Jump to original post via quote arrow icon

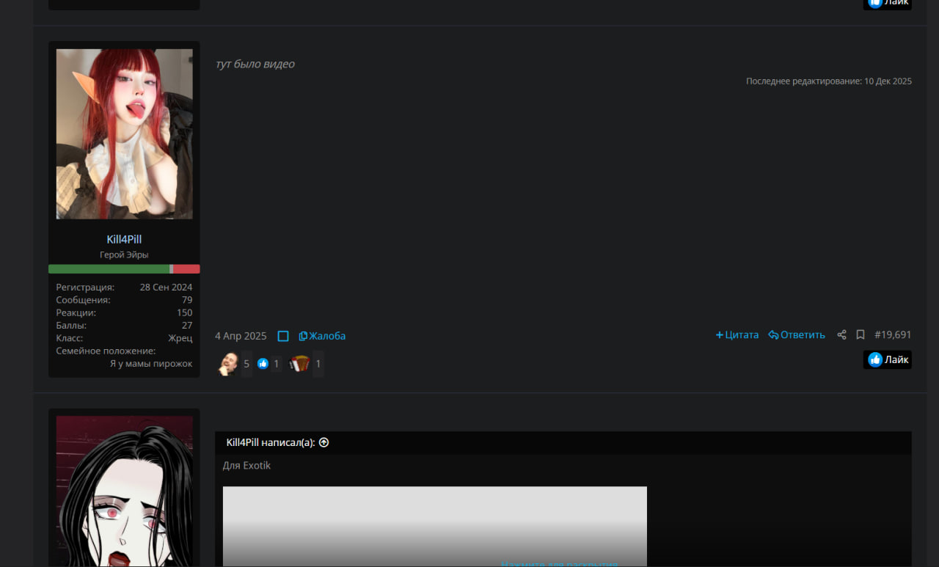pos(324,442)
